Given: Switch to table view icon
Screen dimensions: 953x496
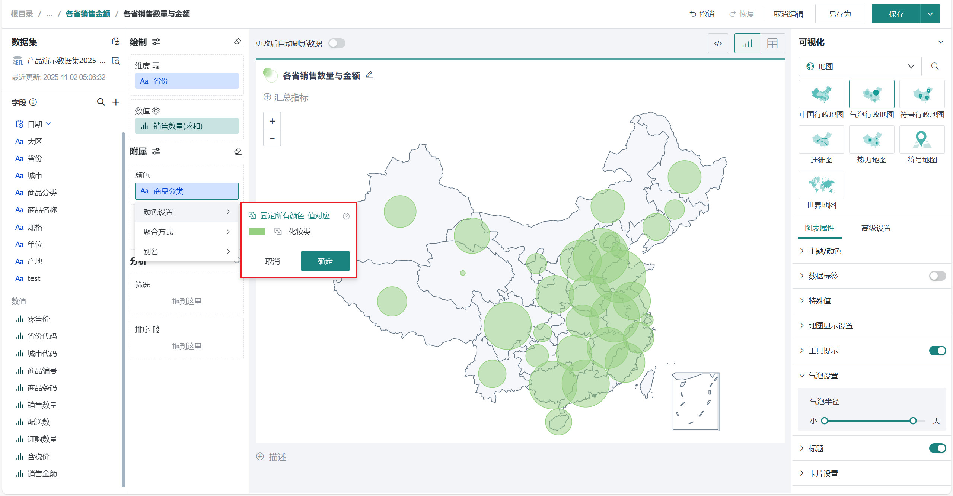Looking at the screenshot, I should coord(772,44).
